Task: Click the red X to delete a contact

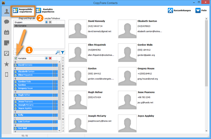Action: tap(50, 58)
